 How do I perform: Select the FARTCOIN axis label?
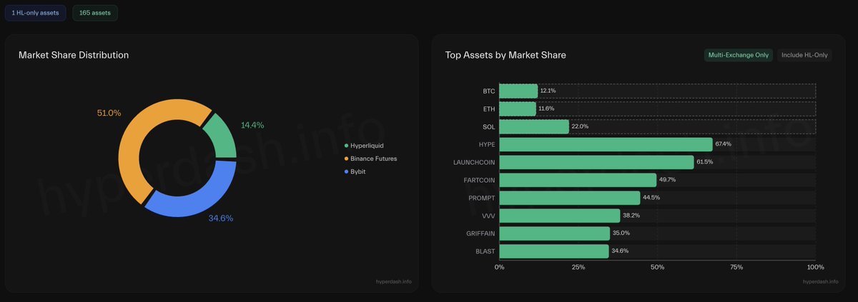point(478,180)
